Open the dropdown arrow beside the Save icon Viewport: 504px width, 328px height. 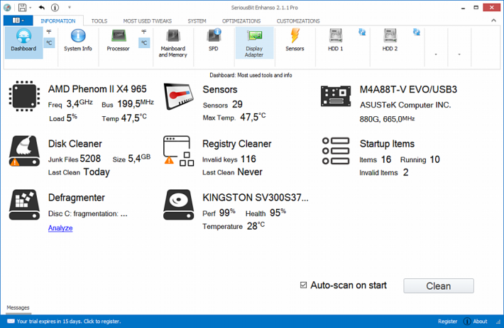(x=31, y=7)
